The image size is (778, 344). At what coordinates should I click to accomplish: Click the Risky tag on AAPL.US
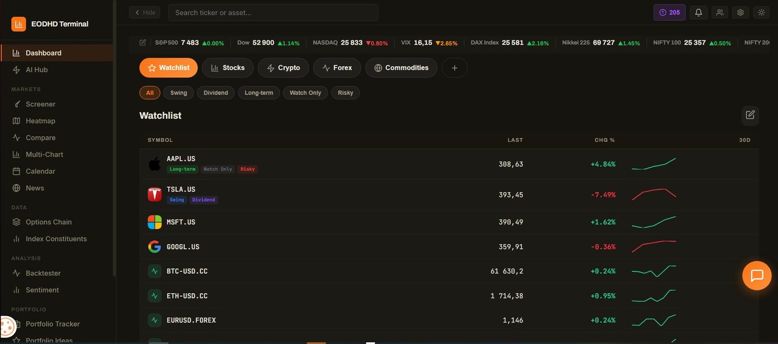tap(247, 169)
